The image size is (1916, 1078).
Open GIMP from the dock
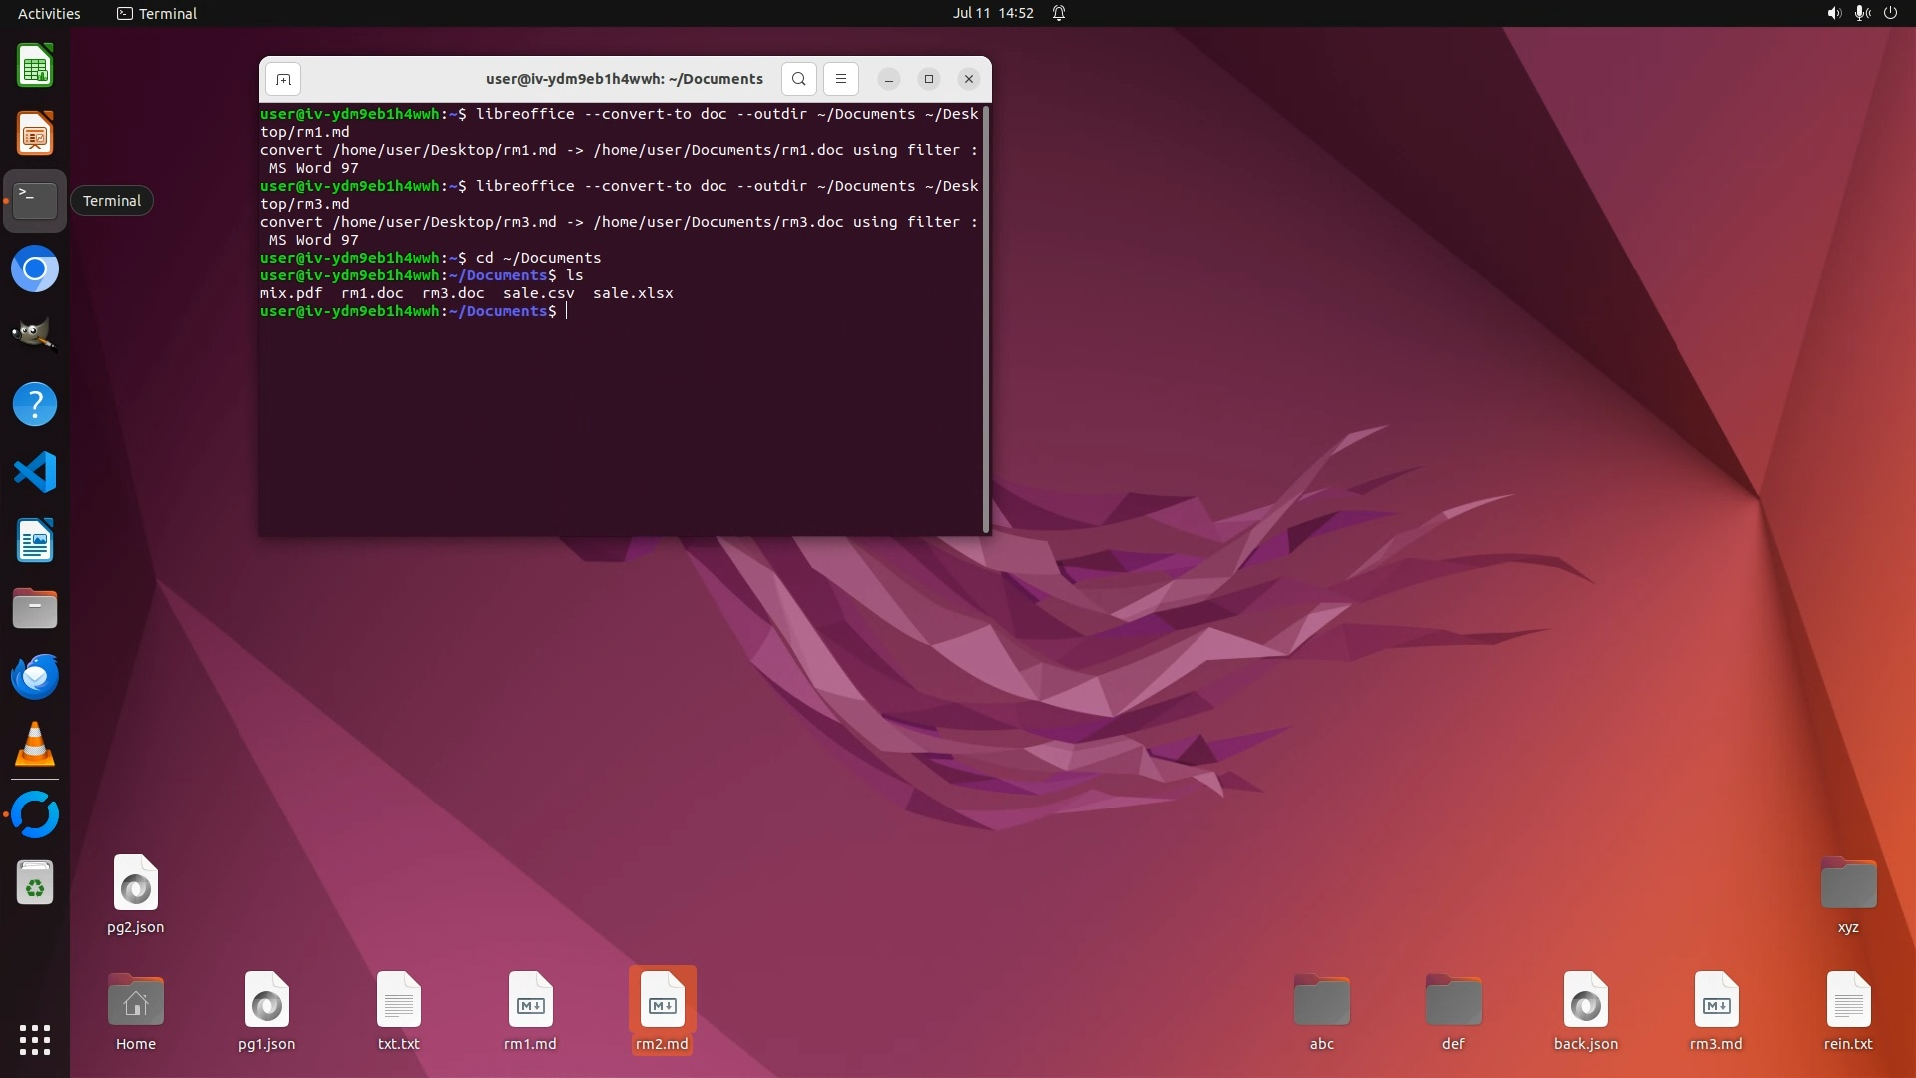(x=35, y=336)
